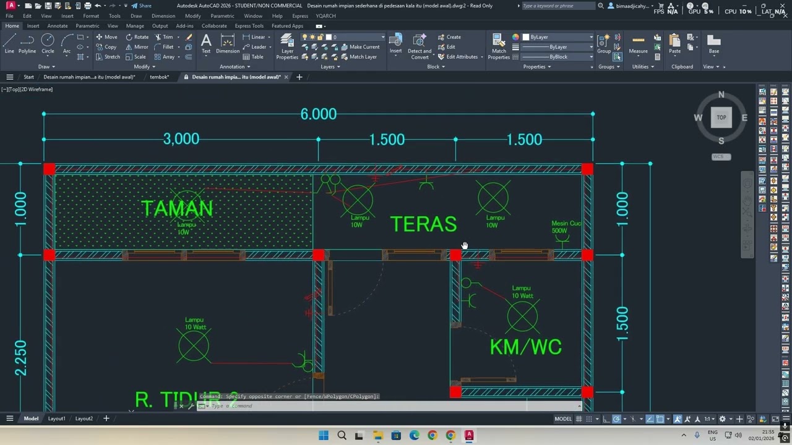Click the Move tool
792x445 pixels.
[x=106, y=37]
